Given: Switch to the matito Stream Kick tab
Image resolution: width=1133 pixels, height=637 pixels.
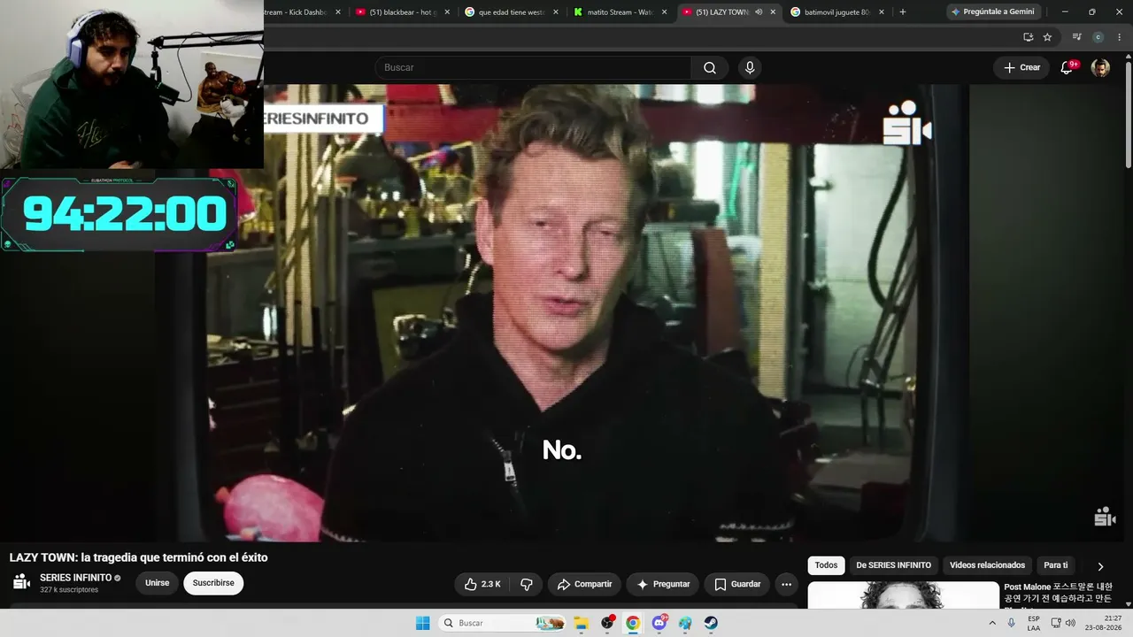Looking at the screenshot, I should tap(621, 12).
